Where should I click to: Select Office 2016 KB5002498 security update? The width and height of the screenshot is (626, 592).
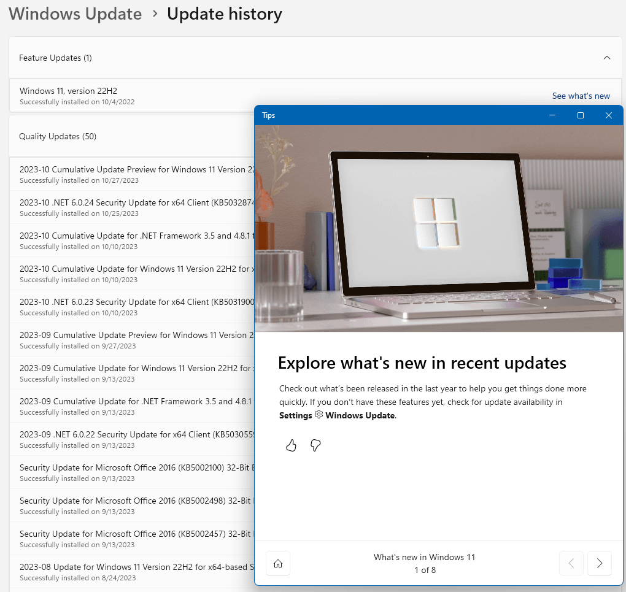[x=132, y=506]
